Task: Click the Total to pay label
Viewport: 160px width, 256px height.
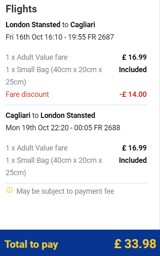Action: coord(31,244)
